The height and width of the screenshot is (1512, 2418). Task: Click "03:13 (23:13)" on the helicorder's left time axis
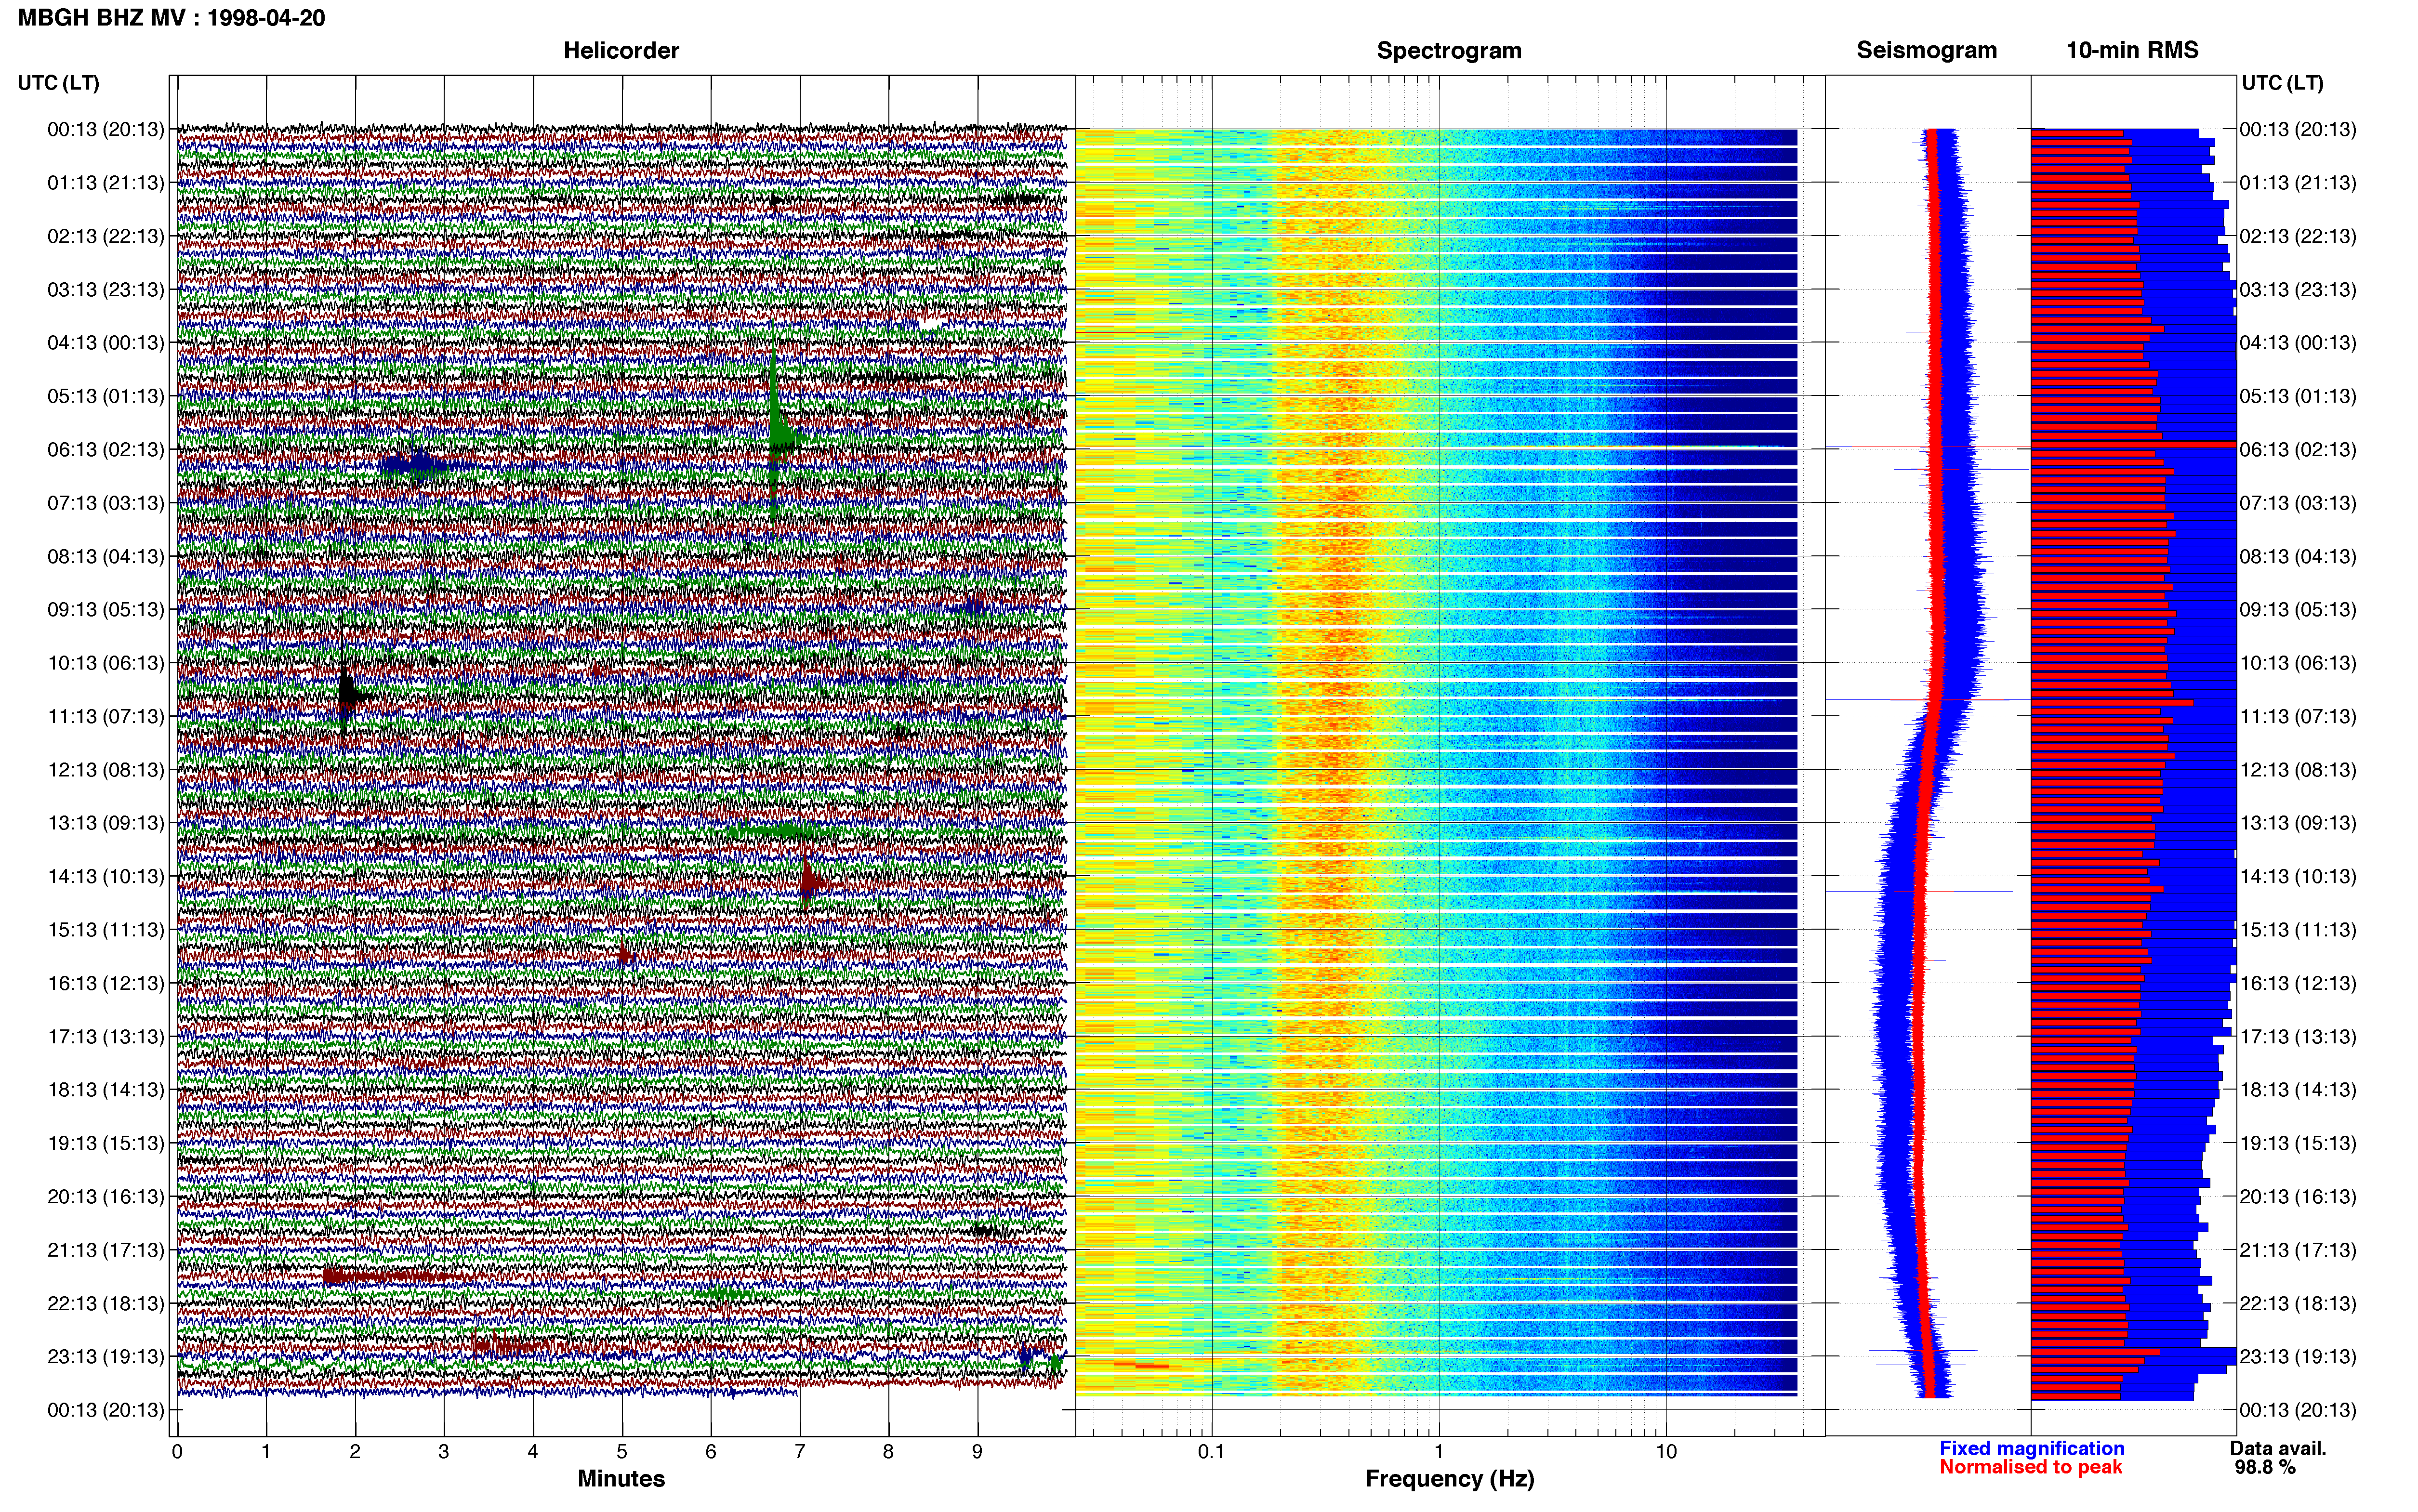(106, 290)
